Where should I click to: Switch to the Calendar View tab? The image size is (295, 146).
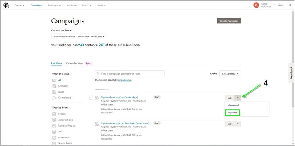pos(75,64)
